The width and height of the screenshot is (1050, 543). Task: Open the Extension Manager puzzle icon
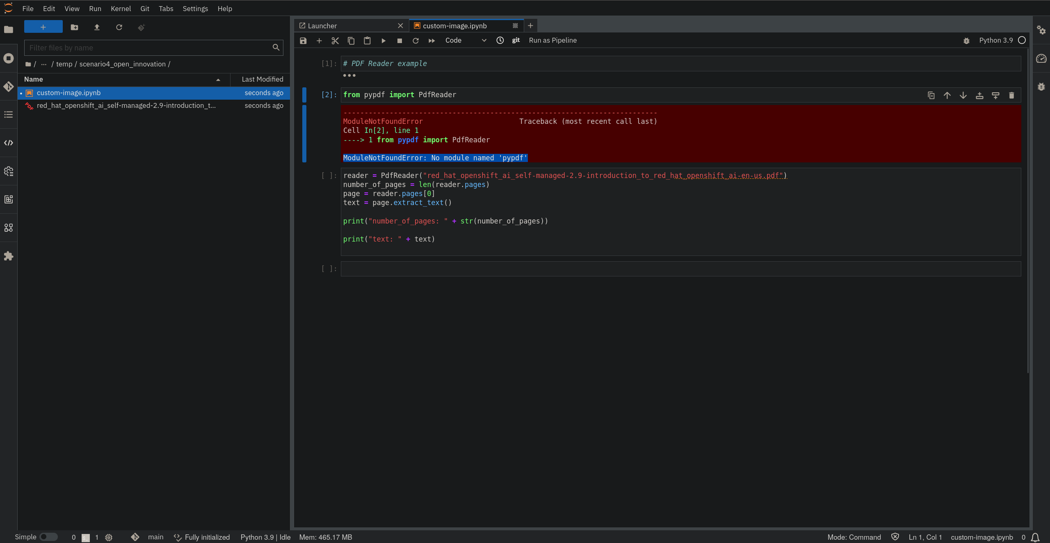point(9,256)
